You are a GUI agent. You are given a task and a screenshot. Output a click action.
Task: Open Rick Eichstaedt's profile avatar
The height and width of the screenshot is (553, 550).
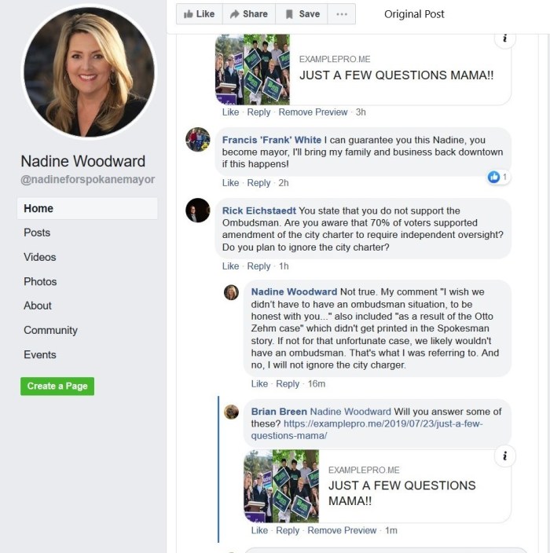[x=197, y=211]
